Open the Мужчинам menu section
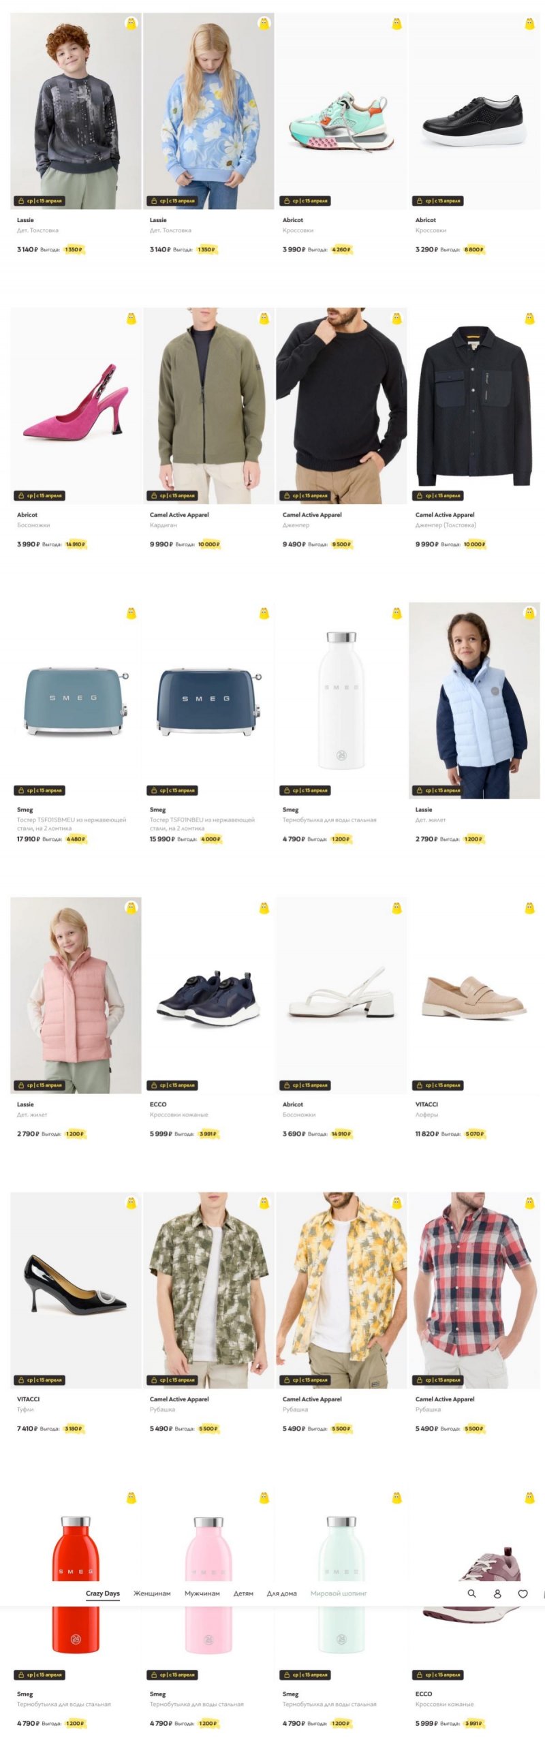 pyautogui.click(x=202, y=1593)
